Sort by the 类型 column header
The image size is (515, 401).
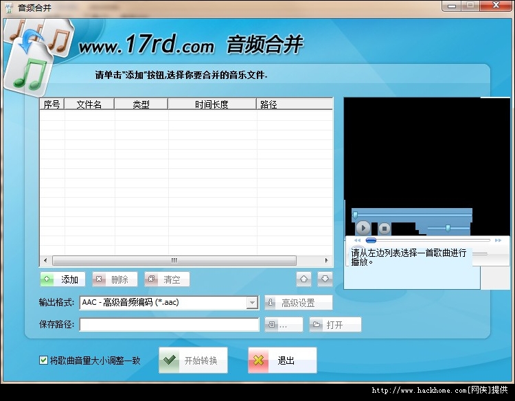pyautogui.click(x=141, y=104)
